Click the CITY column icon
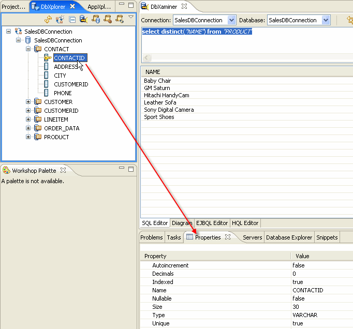 click(x=46, y=75)
